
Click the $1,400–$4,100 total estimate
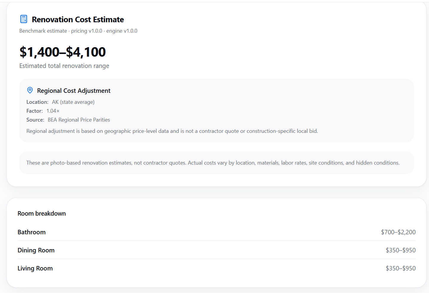click(63, 52)
